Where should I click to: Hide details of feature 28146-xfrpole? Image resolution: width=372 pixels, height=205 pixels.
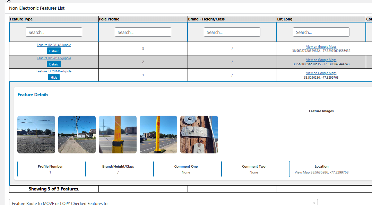[54, 77]
